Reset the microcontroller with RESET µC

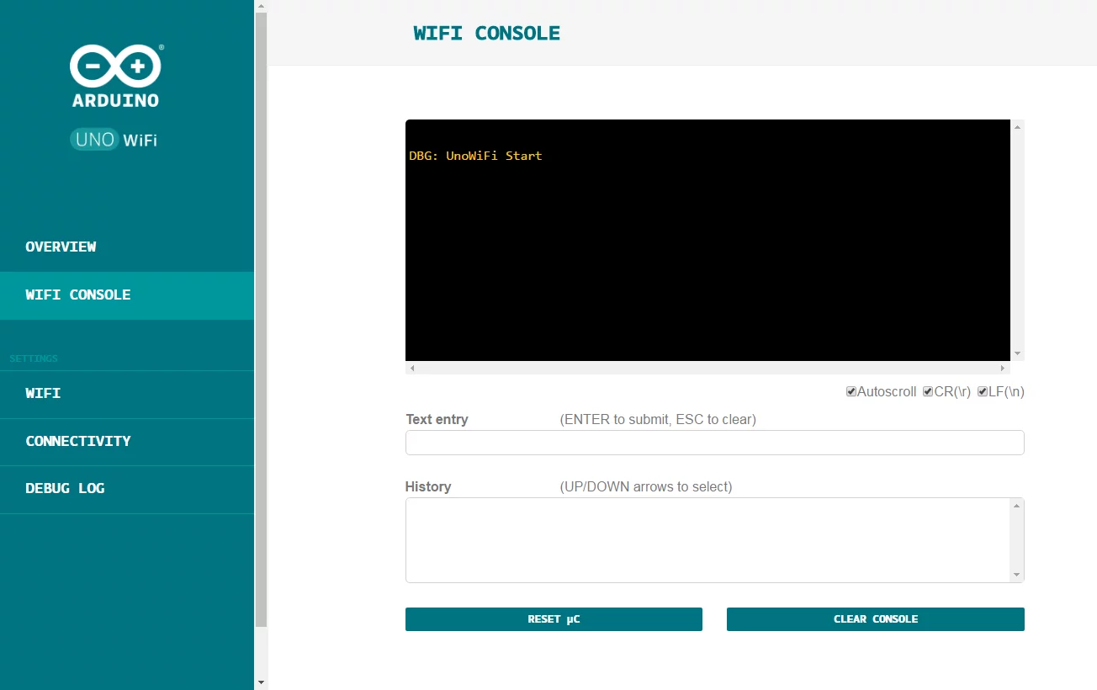[554, 619]
